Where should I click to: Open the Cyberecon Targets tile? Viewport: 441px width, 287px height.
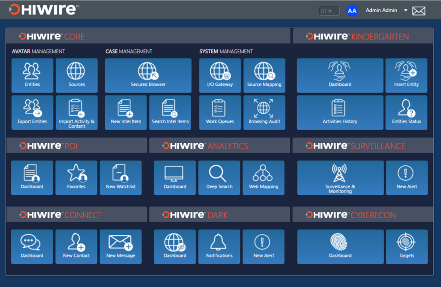[x=406, y=247]
